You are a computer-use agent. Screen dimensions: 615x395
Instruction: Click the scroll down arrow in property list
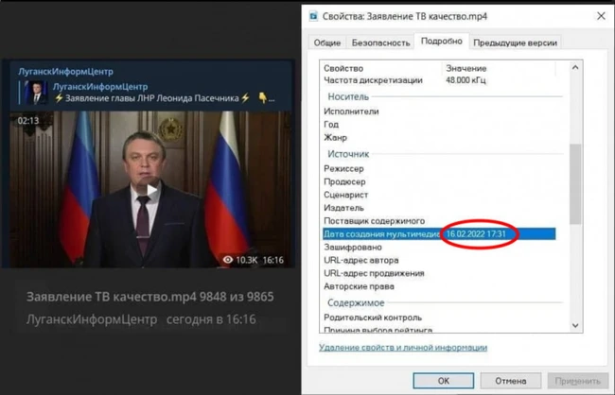pyautogui.click(x=575, y=325)
